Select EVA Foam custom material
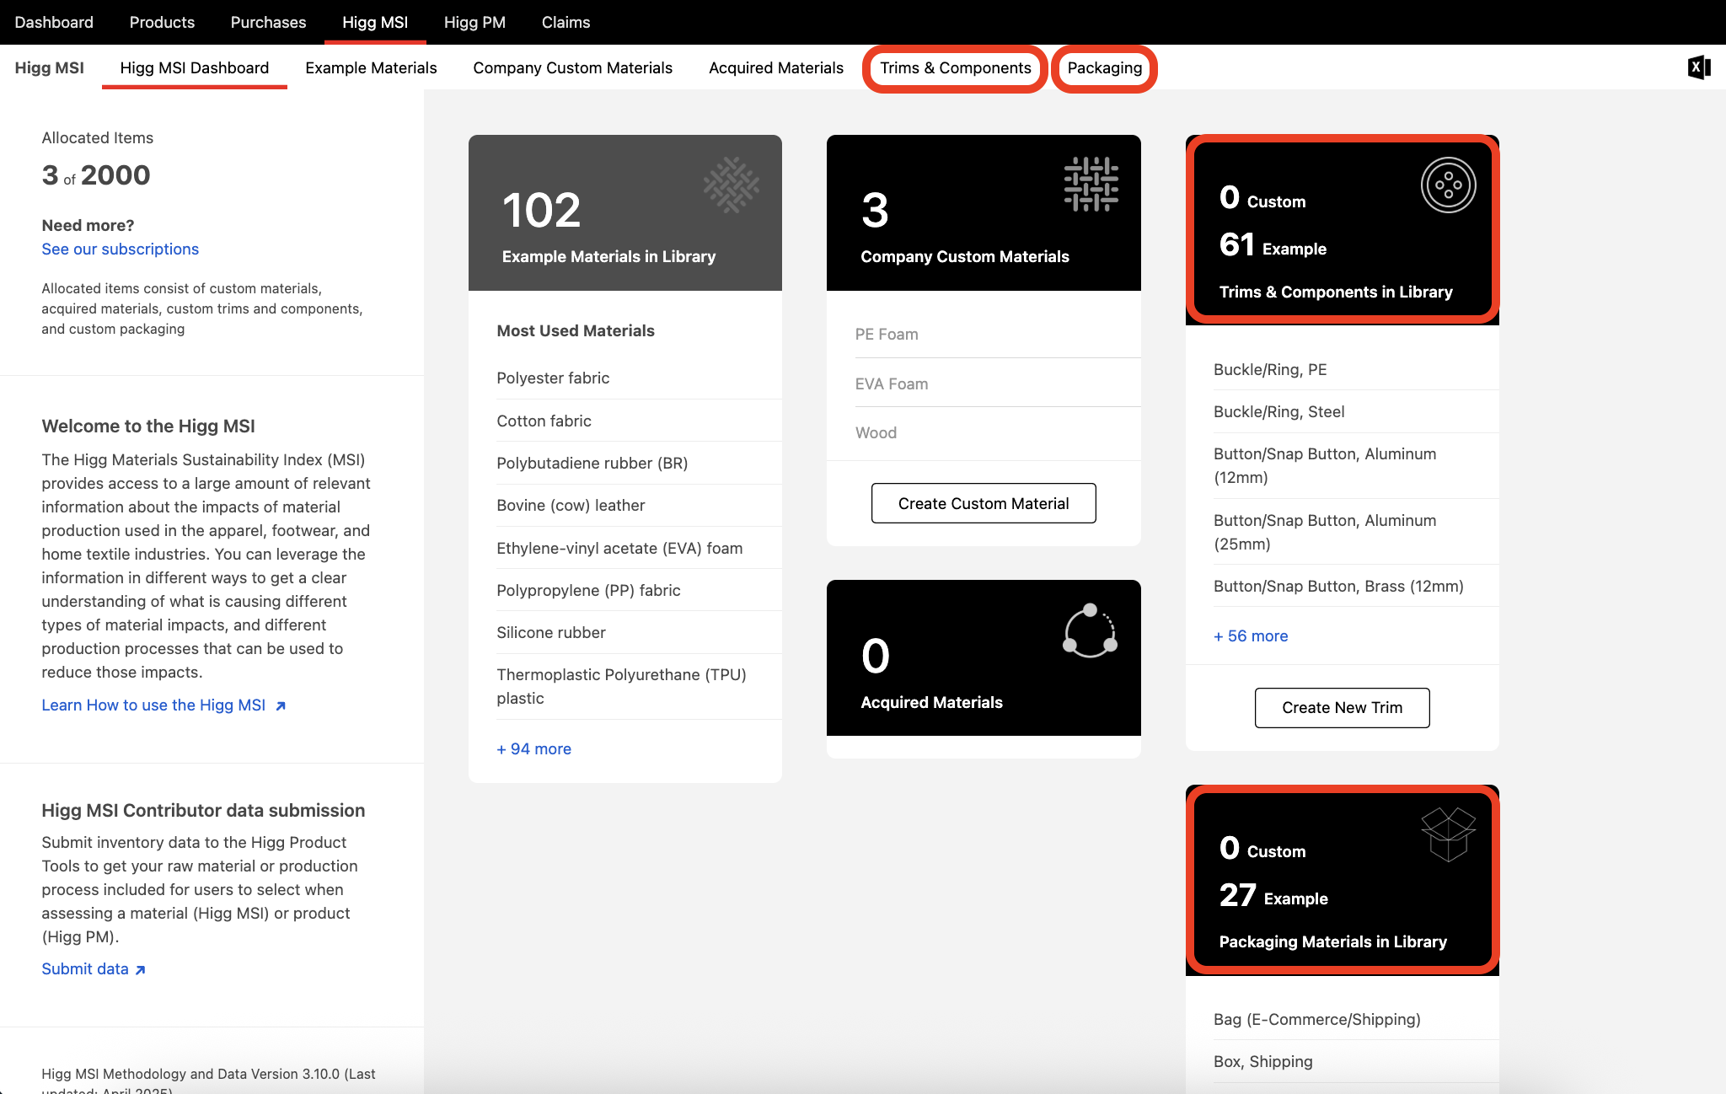 pyautogui.click(x=998, y=384)
